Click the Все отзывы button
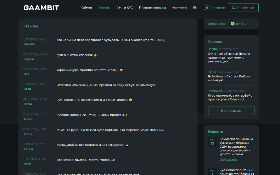 [231, 111]
